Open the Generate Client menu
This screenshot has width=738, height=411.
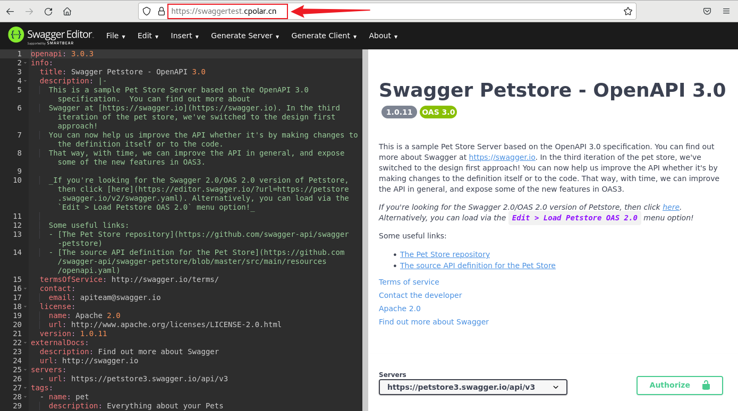pyautogui.click(x=324, y=36)
